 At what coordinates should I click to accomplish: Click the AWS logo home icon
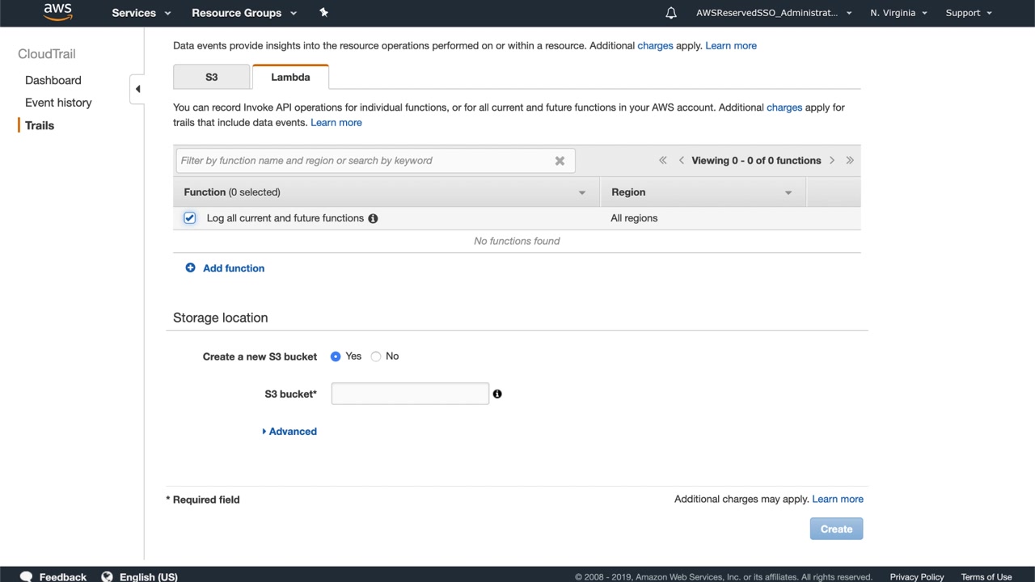point(57,12)
